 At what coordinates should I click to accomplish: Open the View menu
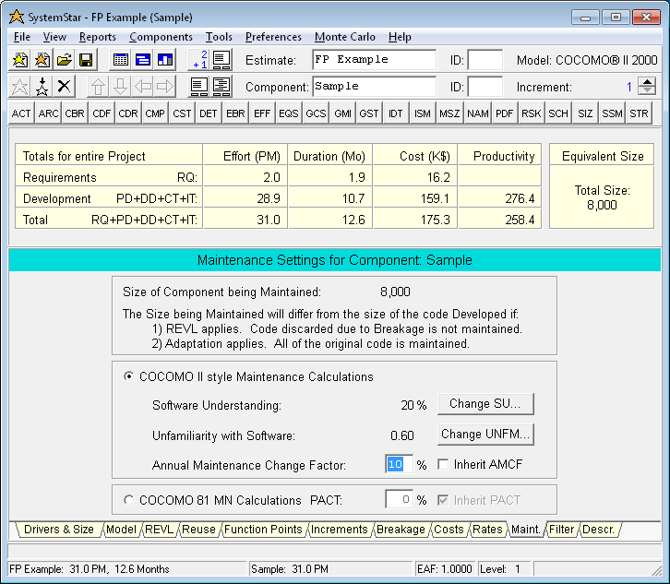(54, 37)
